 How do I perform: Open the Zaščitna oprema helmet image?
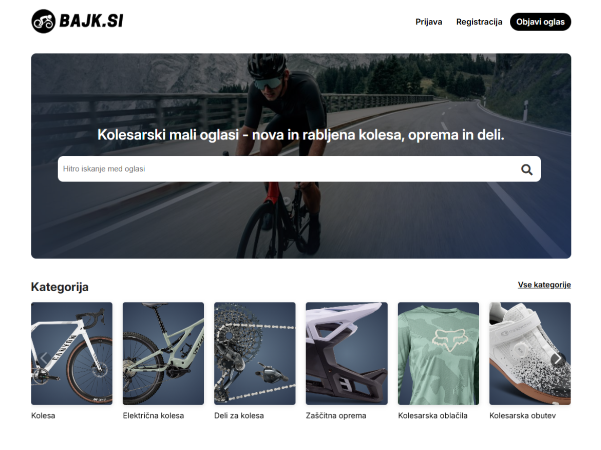347,353
